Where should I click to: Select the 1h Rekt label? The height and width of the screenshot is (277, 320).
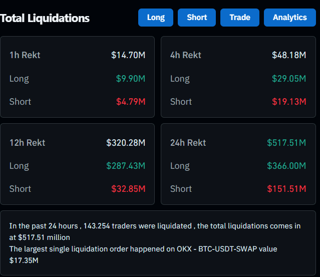click(x=25, y=55)
